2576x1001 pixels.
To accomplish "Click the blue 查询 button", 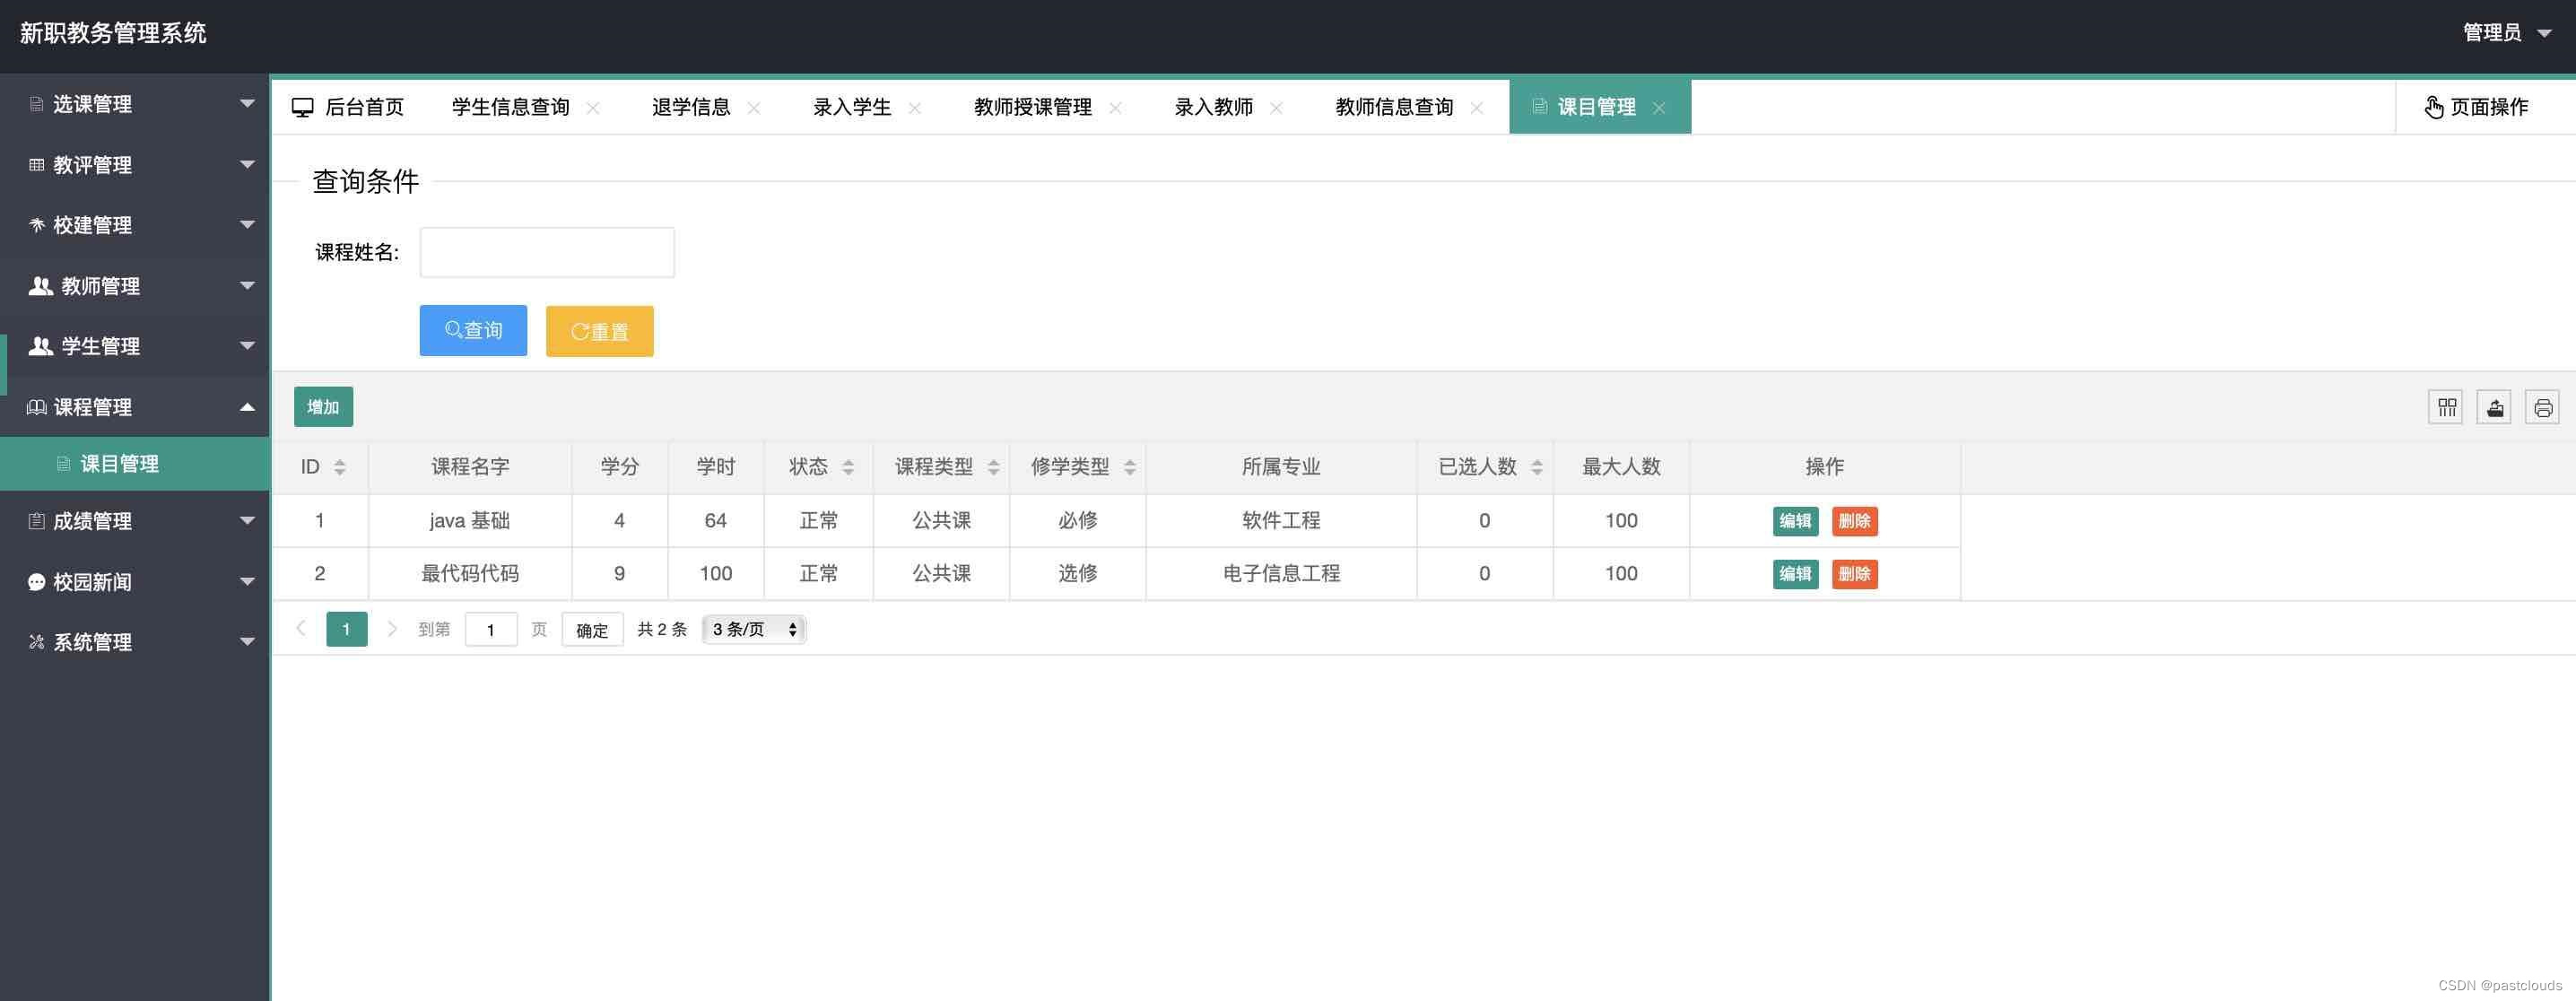I will 473,331.
